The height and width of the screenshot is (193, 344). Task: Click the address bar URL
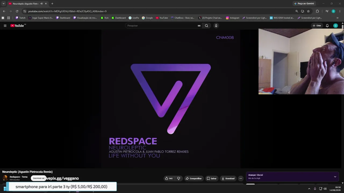(x=67, y=11)
